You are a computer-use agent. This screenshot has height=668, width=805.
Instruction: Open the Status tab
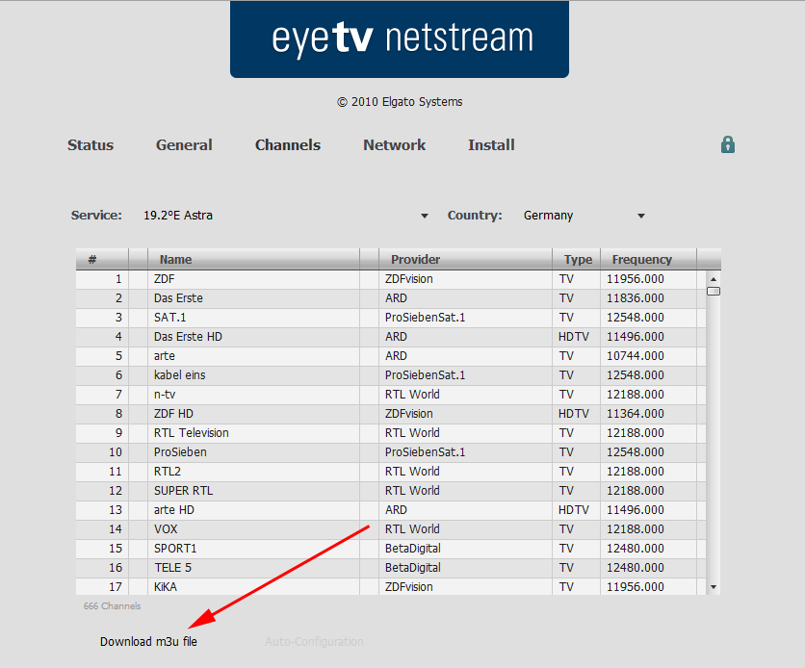pyautogui.click(x=91, y=145)
